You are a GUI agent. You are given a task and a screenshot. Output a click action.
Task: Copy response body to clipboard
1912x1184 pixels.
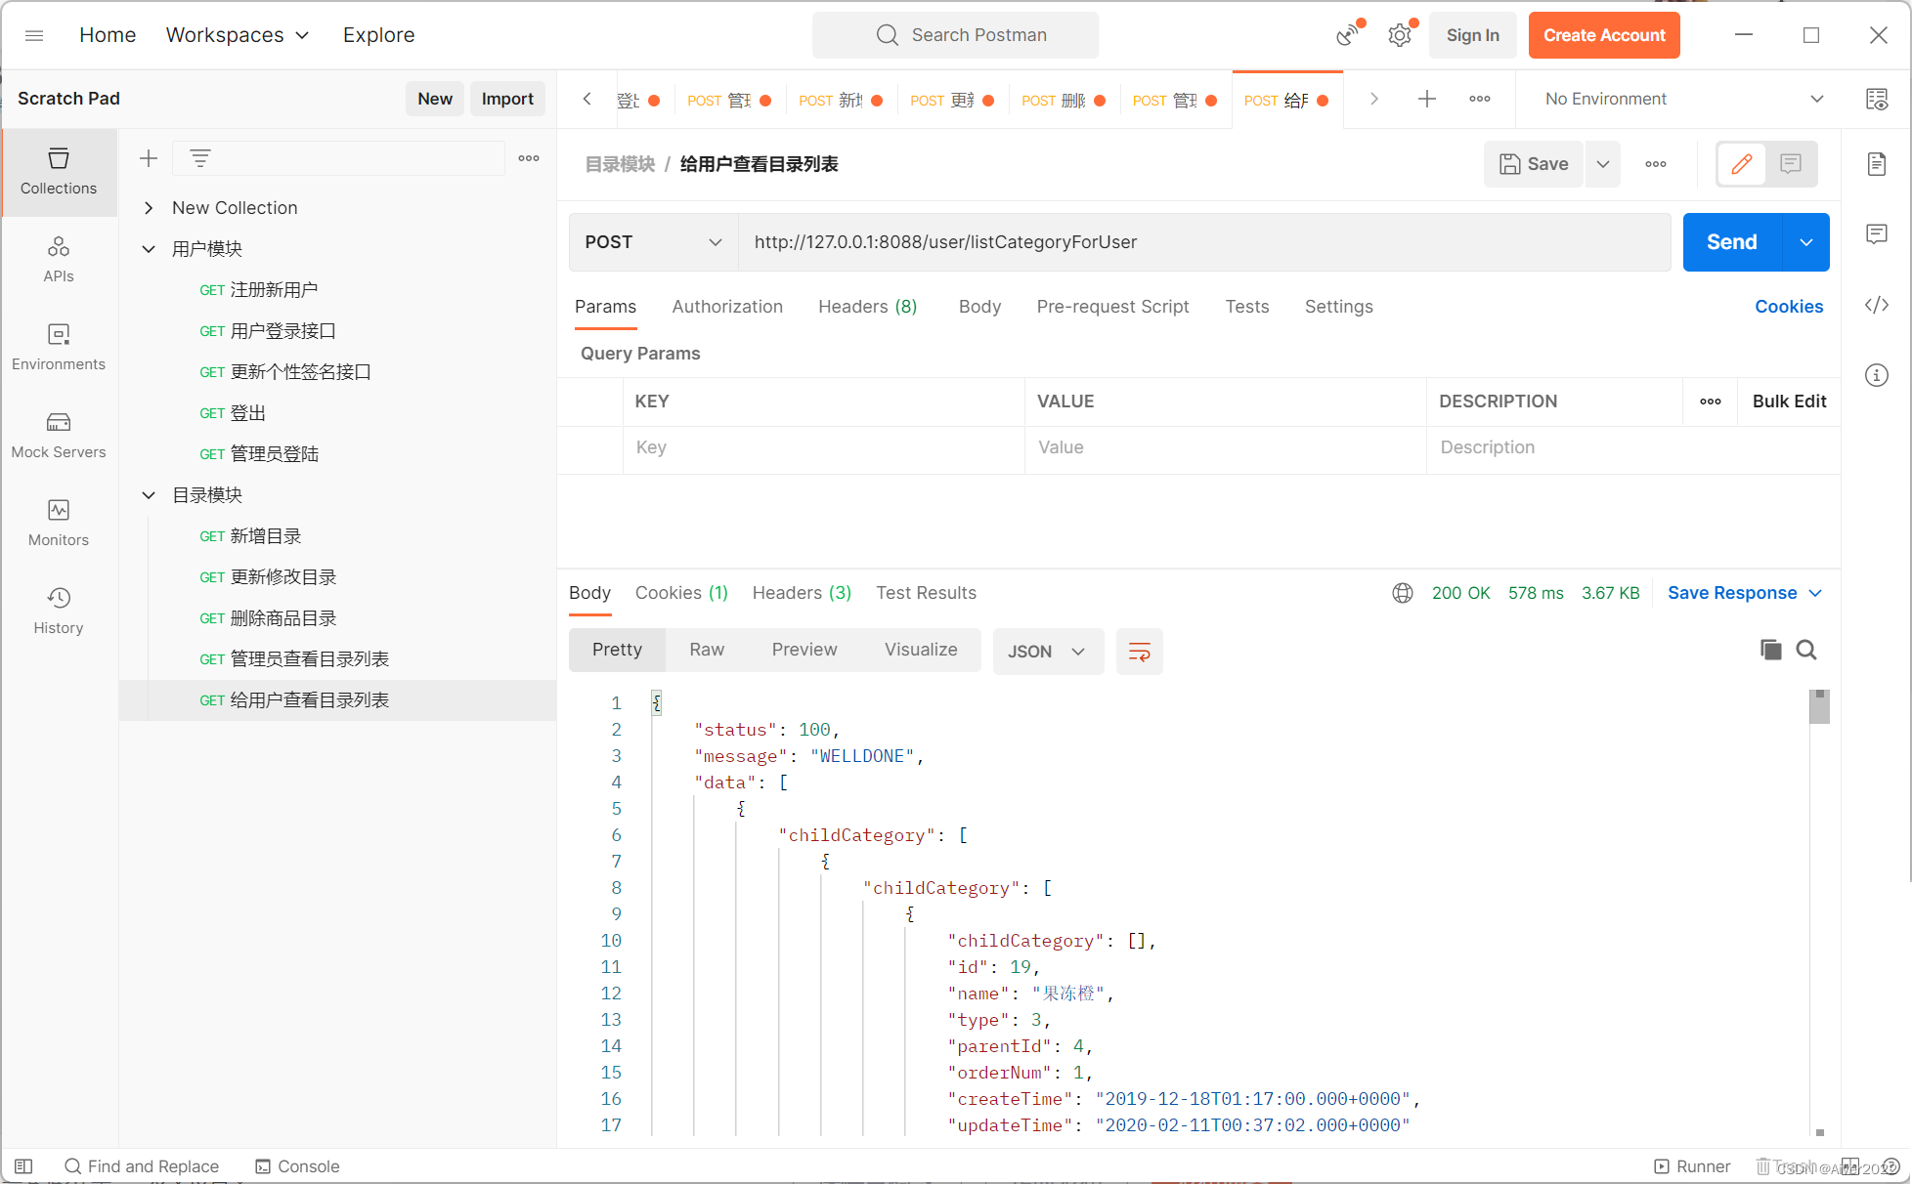pyautogui.click(x=1770, y=650)
